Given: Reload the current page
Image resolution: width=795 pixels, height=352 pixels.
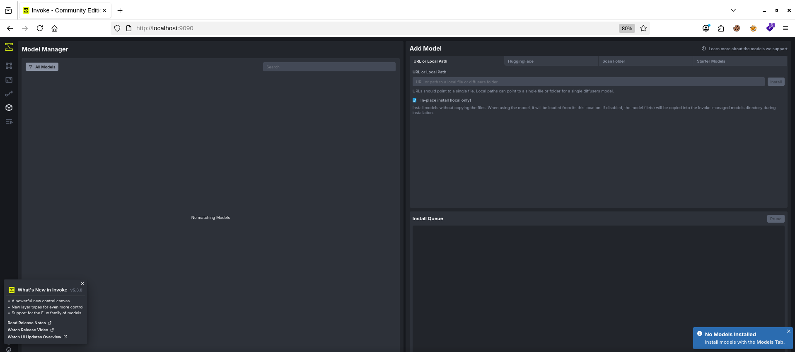Looking at the screenshot, I should 40,28.
